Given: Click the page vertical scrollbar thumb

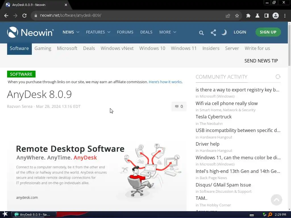Looking at the screenshot, I should 289,45.
